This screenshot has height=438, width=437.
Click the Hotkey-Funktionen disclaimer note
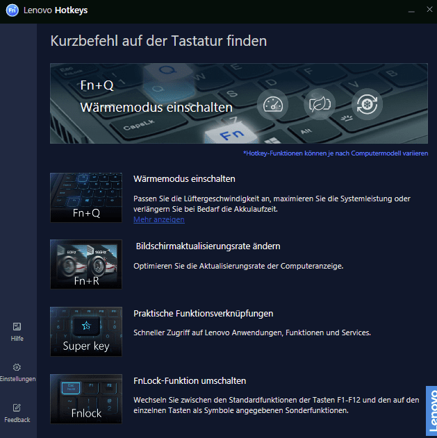[x=336, y=153]
